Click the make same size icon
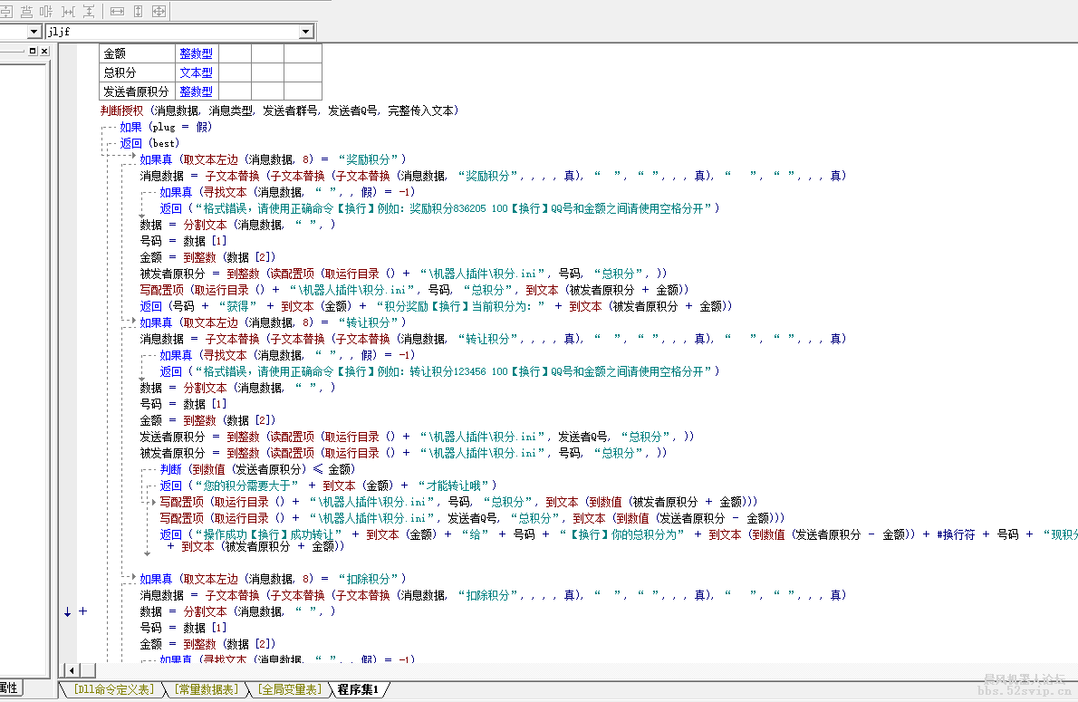This screenshot has height=702, width=1078. coord(158,11)
